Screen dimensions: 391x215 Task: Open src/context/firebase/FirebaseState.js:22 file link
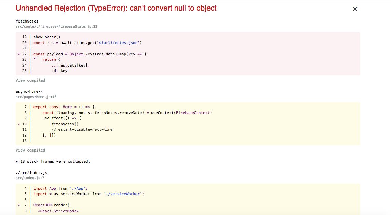click(x=56, y=26)
